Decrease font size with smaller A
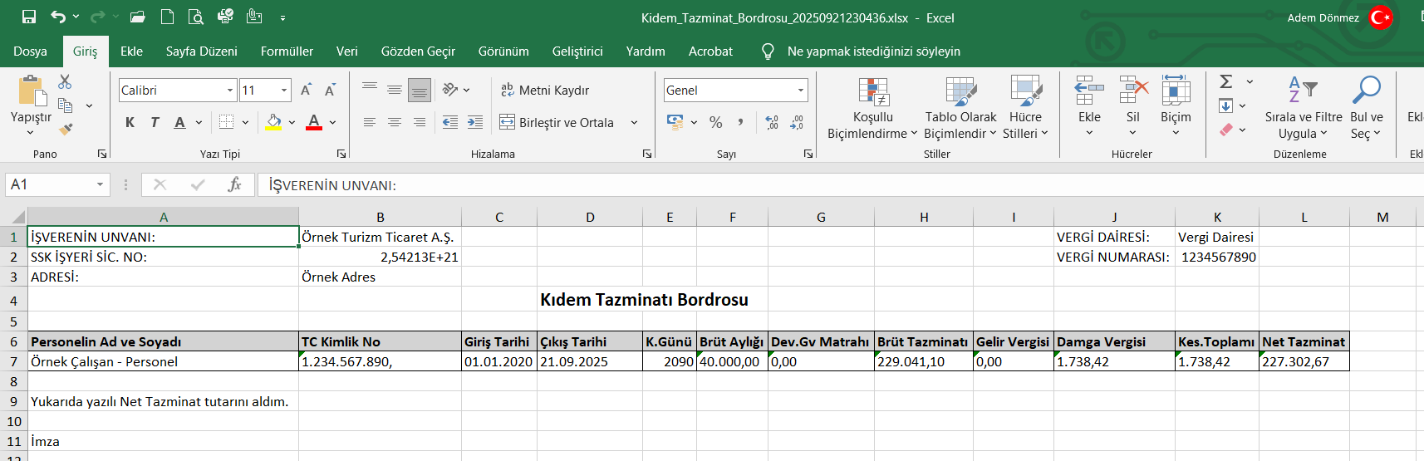 point(330,90)
